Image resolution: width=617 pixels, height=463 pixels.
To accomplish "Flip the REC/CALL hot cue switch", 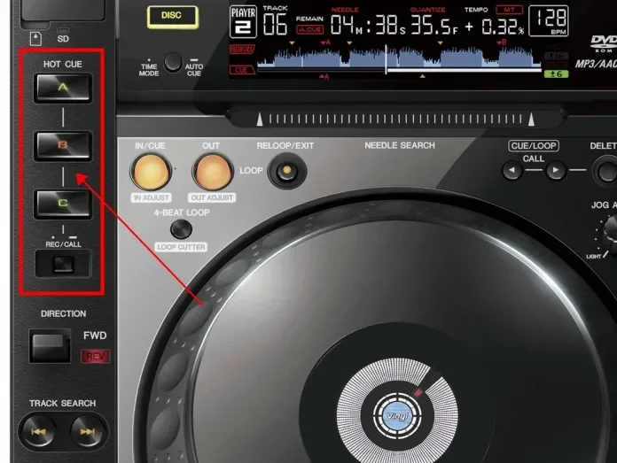I will coord(63,264).
